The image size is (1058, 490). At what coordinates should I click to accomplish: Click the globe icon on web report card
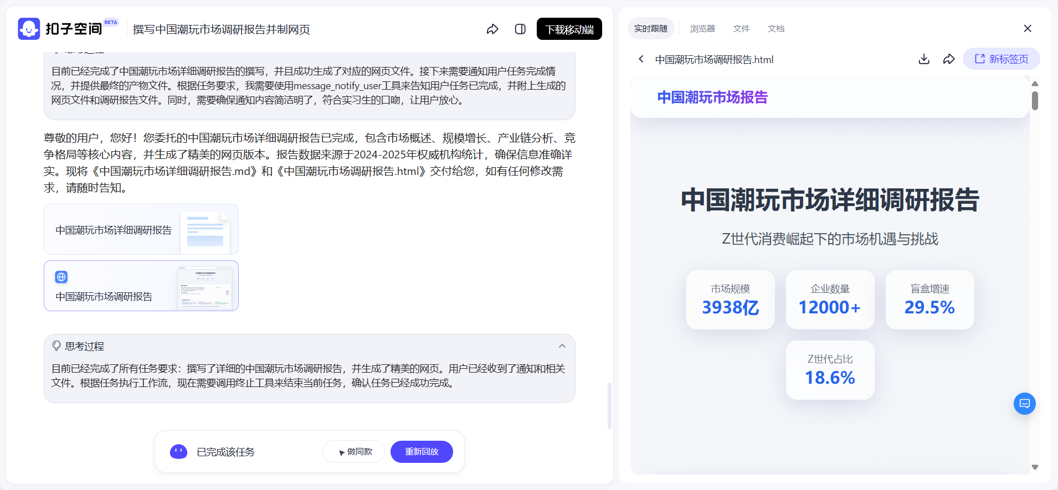pyautogui.click(x=61, y=277)
